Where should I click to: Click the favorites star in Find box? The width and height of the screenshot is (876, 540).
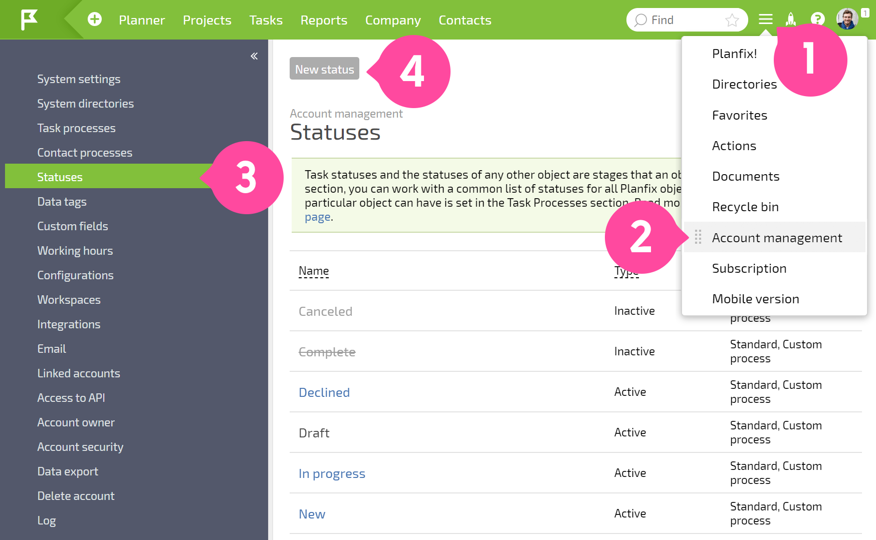pos(732,20)
